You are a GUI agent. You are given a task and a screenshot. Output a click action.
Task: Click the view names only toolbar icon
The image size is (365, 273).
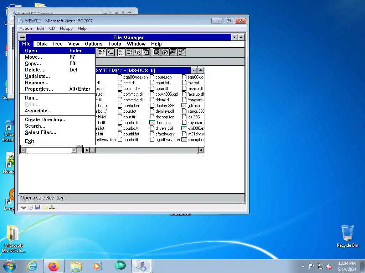102,52
